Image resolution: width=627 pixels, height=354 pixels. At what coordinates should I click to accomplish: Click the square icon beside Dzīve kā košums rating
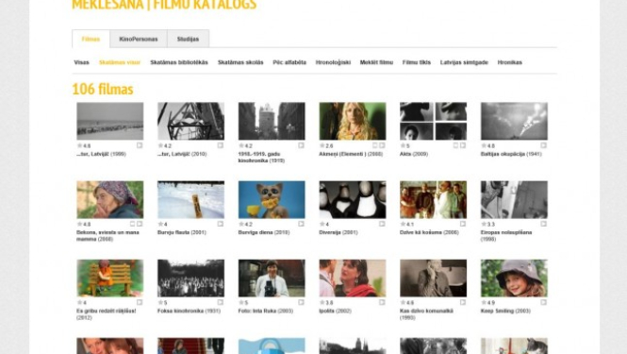tap(463, 224)
